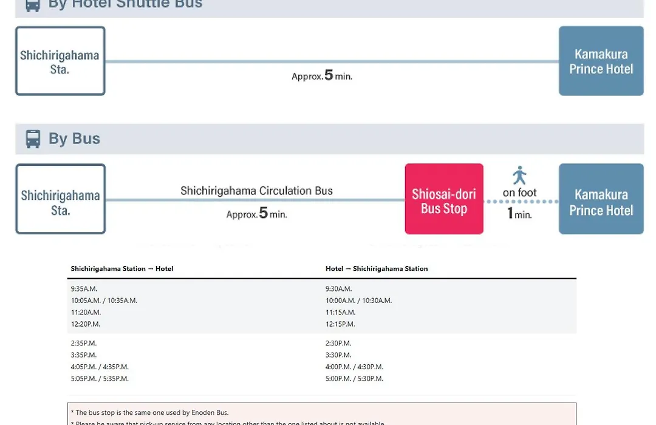Click the bus icon beside By Hotel Shuttle Bus
This screenshot has width=656, height=425.
click(33, 5)
